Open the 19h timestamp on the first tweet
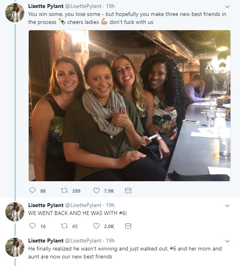 point(110,6)
